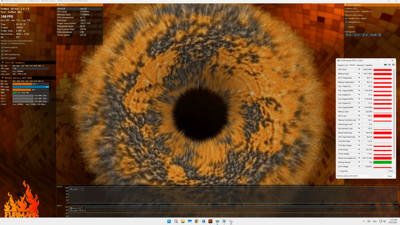The width and height of the screenshot is (400, 225).
Task: Open the Validation tab in GPU-Z
Action: (x=369, y=65)
